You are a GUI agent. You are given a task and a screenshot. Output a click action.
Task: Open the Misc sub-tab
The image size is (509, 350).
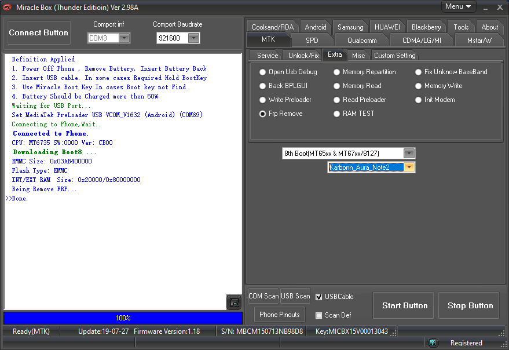(358, 56)
